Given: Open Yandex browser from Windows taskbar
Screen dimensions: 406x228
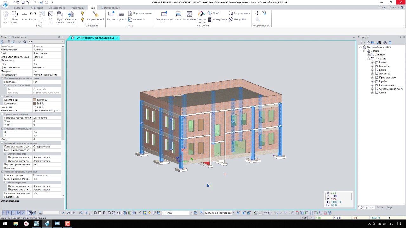Looking at the screenshot, I should 26,224.
